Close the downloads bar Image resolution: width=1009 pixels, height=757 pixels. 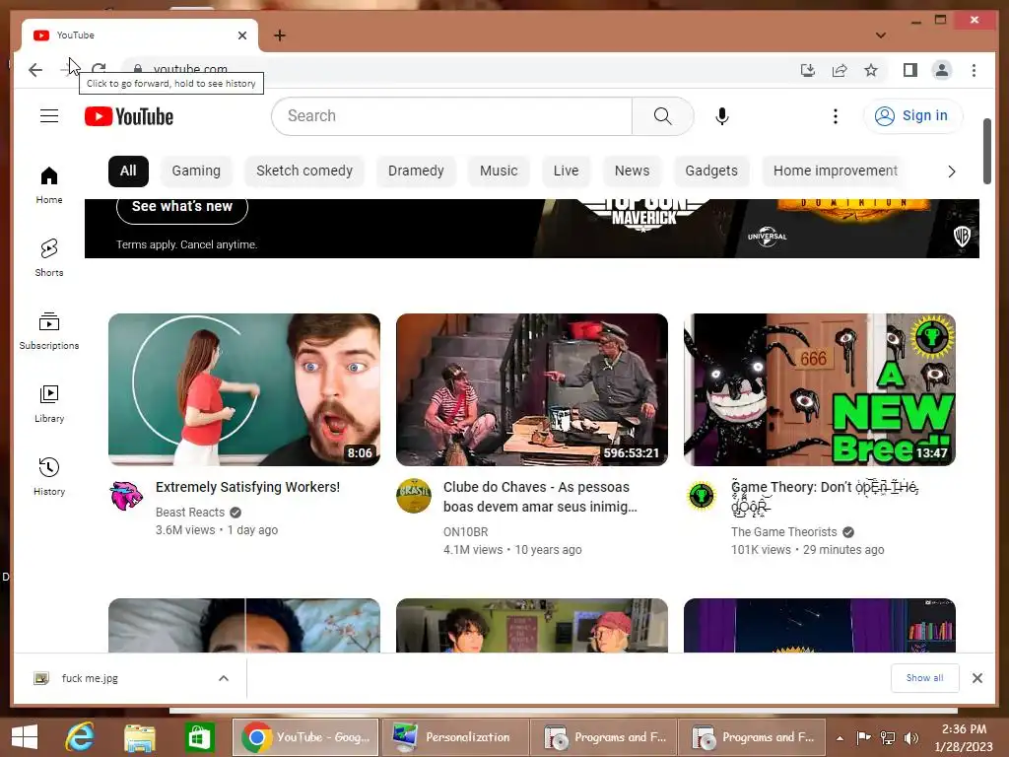pos(976,678)
